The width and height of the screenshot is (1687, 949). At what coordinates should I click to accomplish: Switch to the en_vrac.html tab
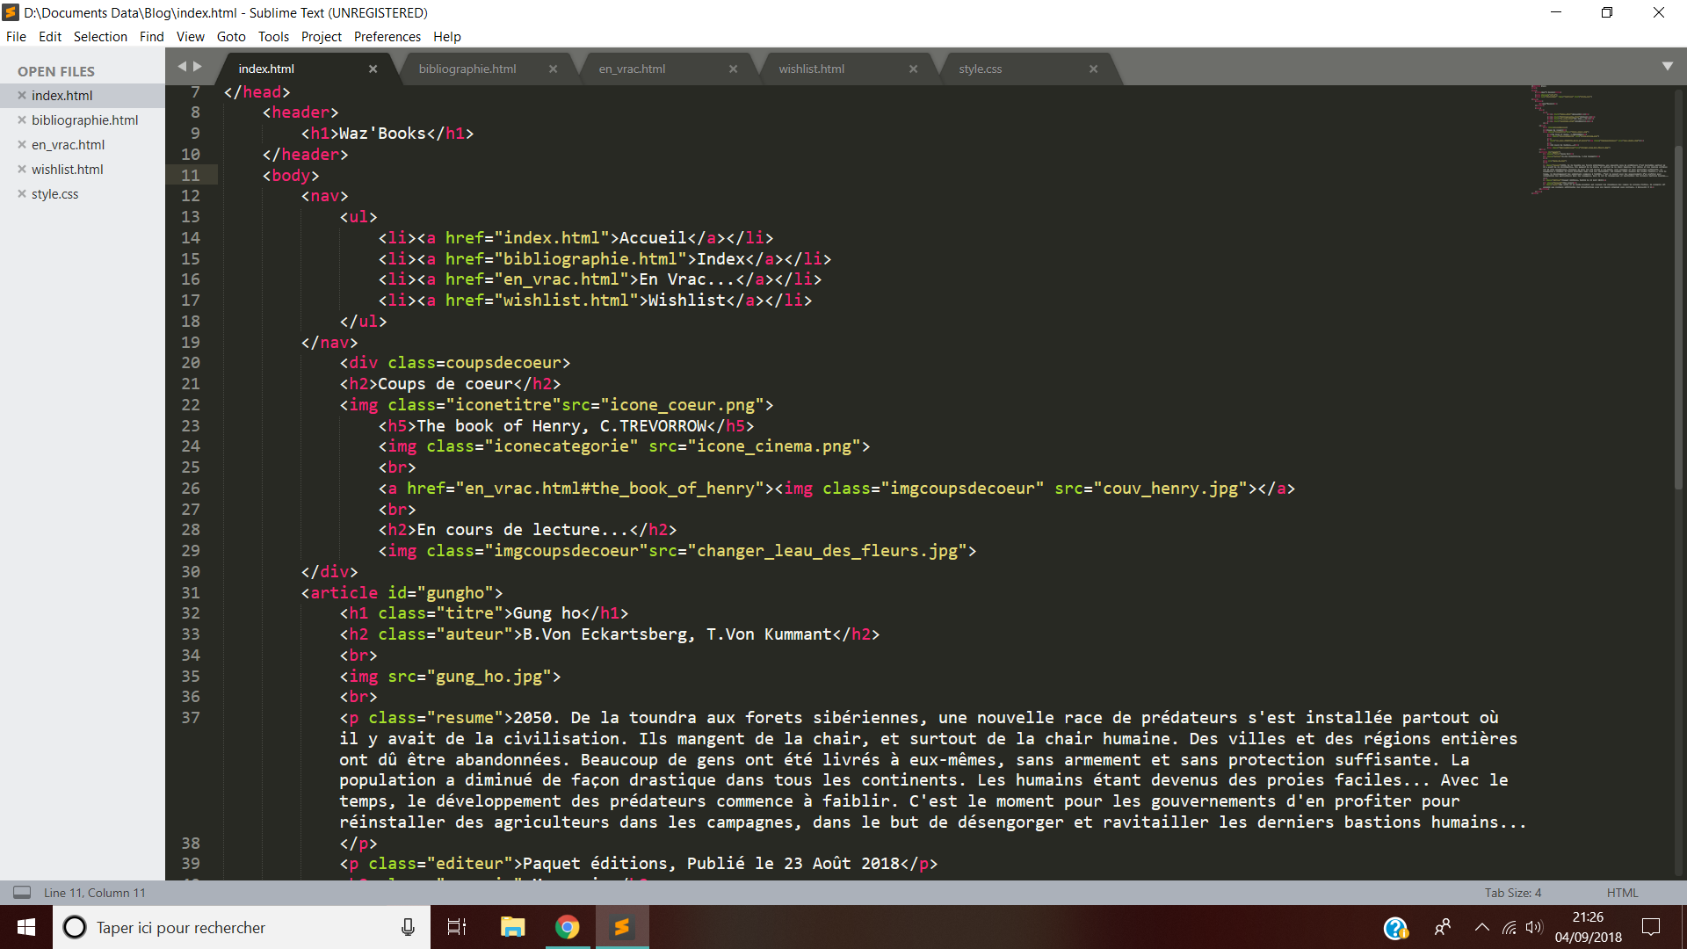[632, 69]
